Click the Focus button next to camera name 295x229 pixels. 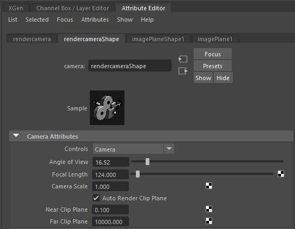(213, 54)
